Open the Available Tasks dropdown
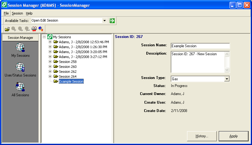 [x=104, y=21]
